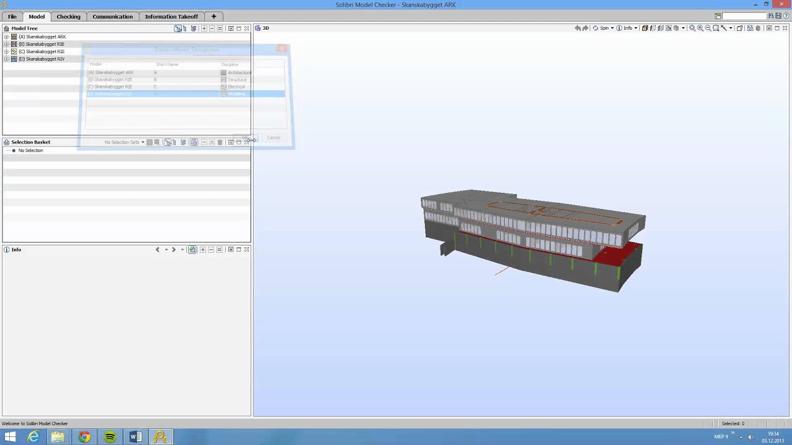
Task: Expand the (D) Skanskabygget RIV model node
Action: (x=6, y=59)
